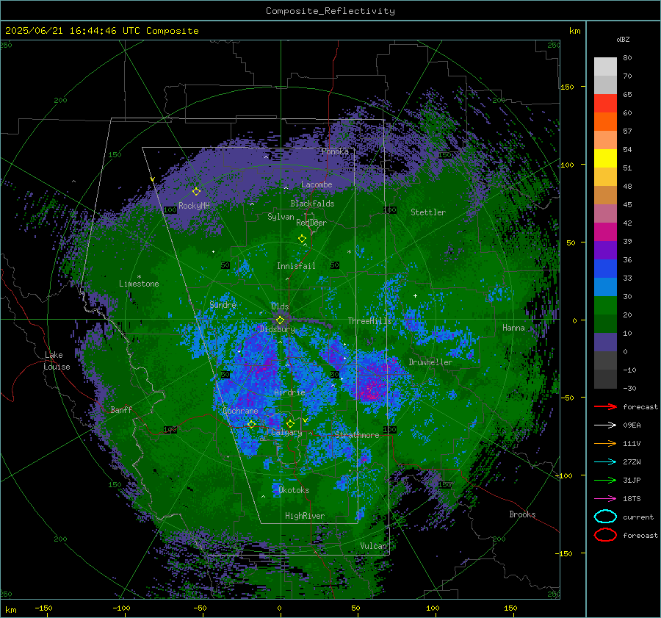Viewport: 661px width, 618px height.
Task: Select the light blue 30-33 dBZ swatch
Action: [x=605, y=287]
